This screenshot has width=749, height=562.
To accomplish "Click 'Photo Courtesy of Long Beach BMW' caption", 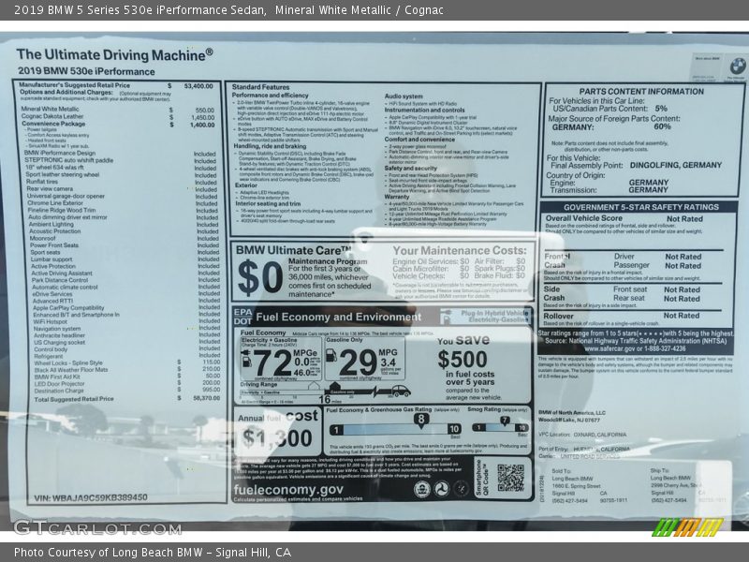I will point(153,553).
